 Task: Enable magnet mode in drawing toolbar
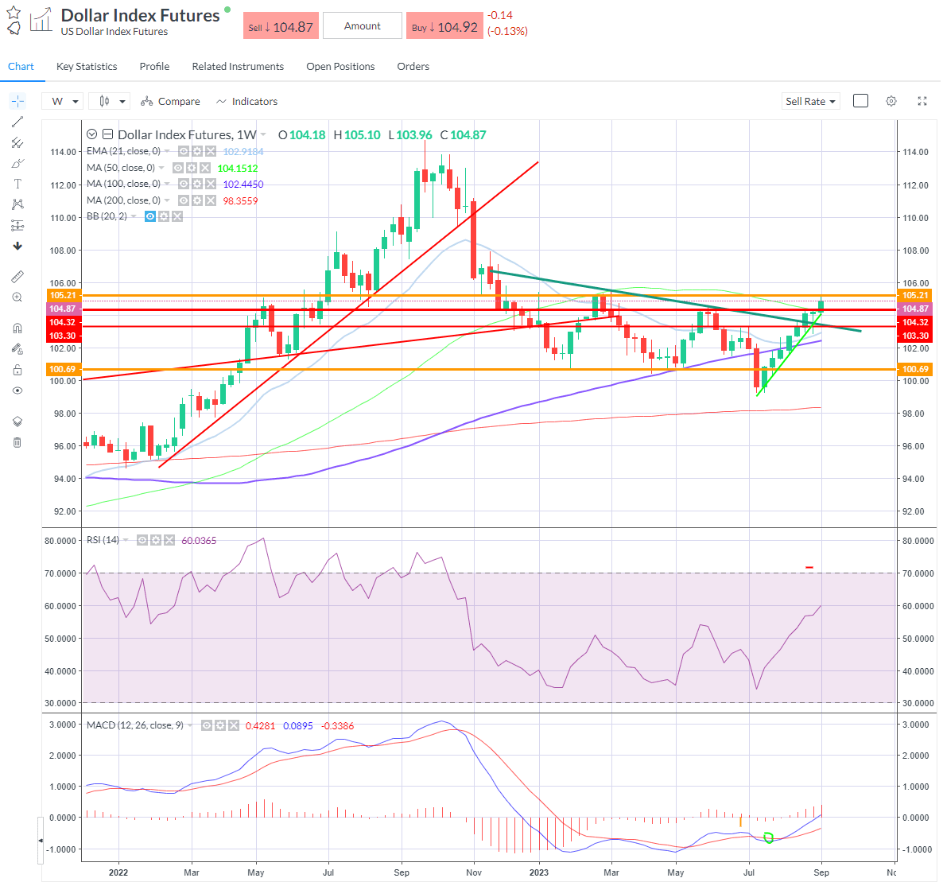coord(17,328)
